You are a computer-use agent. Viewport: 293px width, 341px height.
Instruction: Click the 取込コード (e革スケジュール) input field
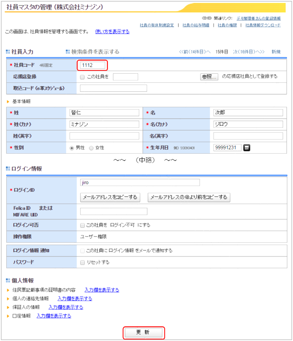[x=113, y=88]
